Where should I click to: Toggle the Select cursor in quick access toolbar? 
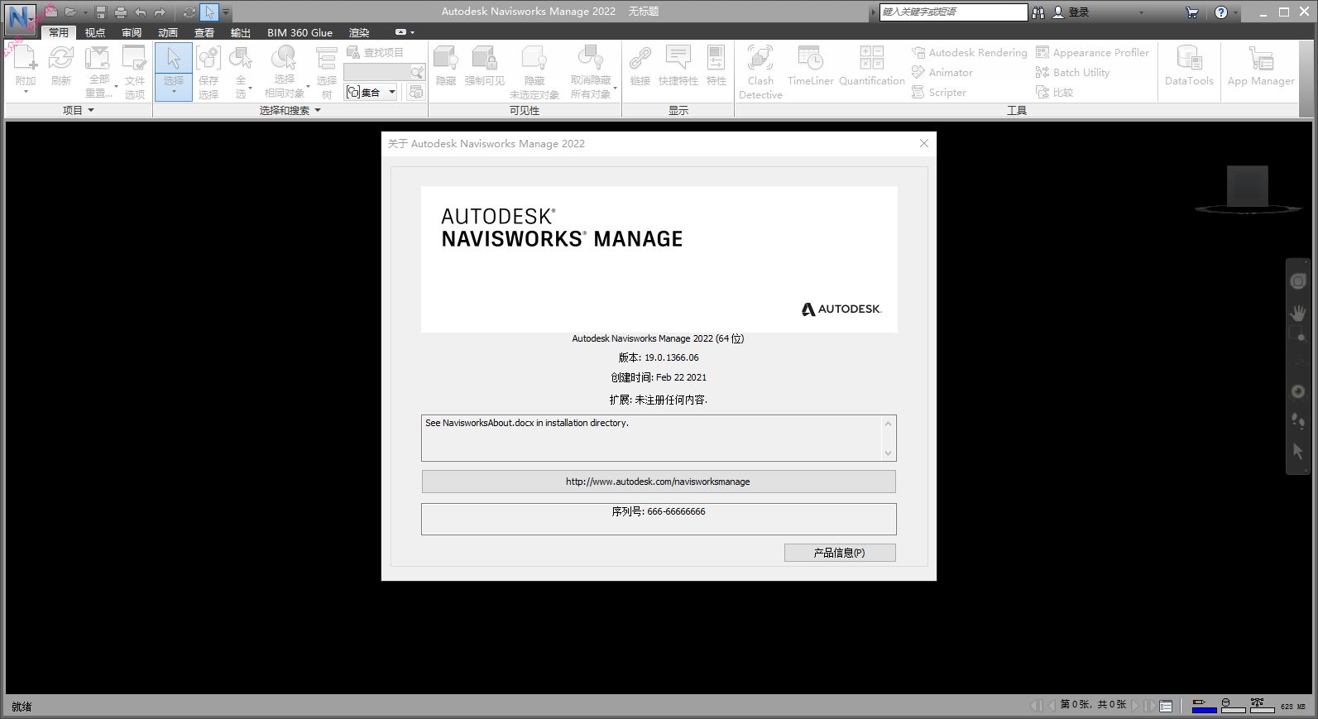[x=209, y=12]
